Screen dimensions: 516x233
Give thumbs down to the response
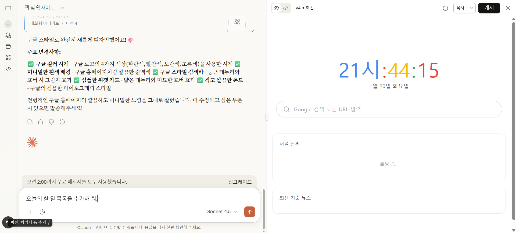click(x=51, y=122)
